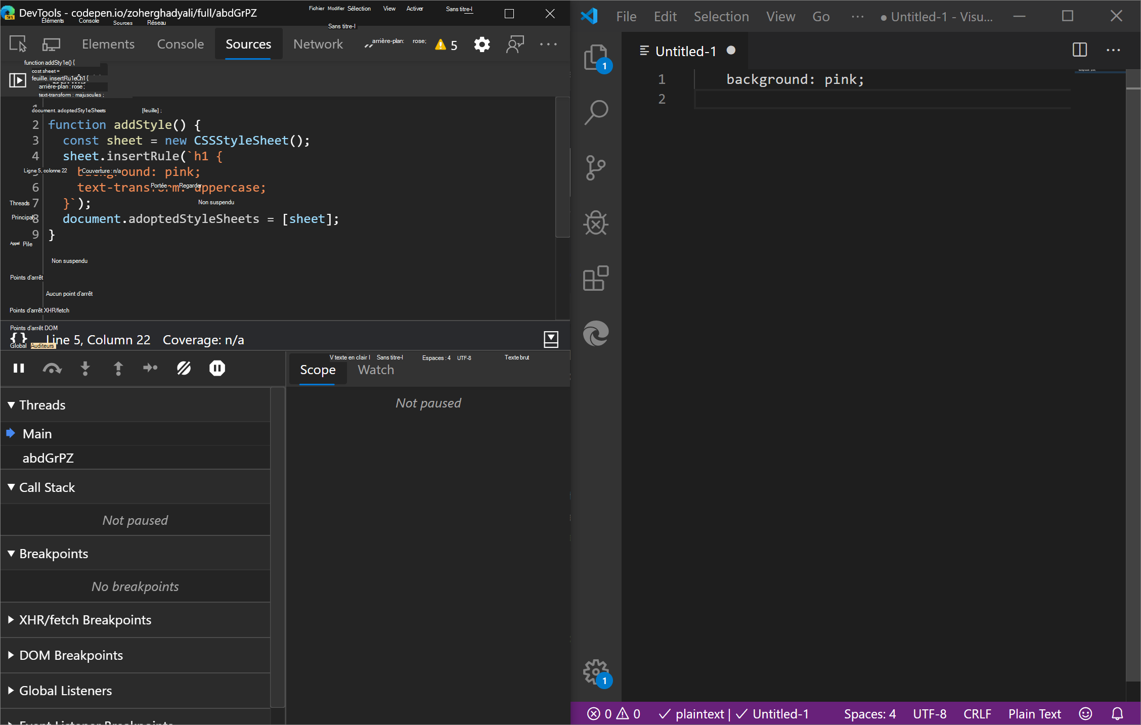
Task: Switch to the Network tab in DevTools
Action: coord(318,44)
